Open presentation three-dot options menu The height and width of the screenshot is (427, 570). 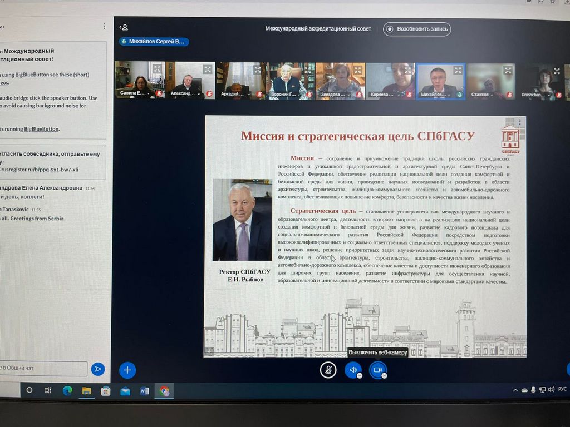coord(519,122)
